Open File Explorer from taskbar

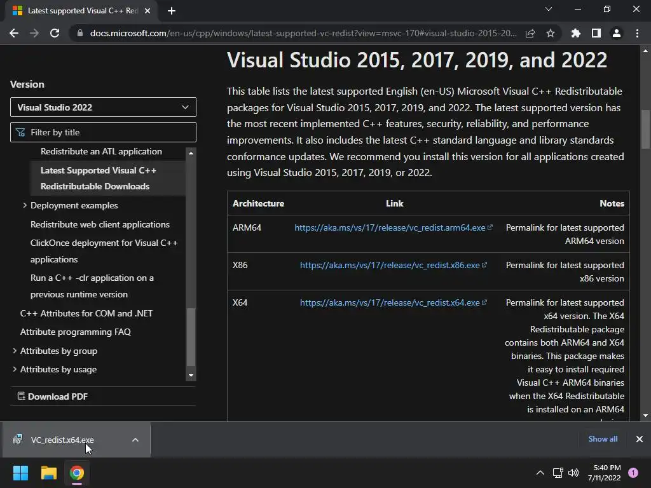click(48, 473)
